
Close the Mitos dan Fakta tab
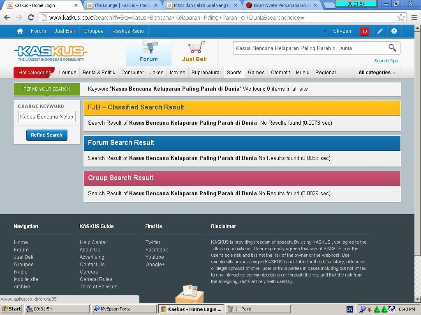236,5
